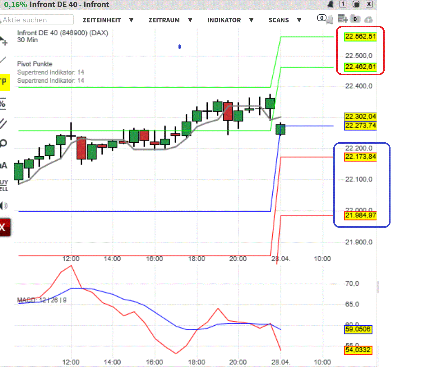Click the dark alarm bell in the title bar

(x=331, y=4)
